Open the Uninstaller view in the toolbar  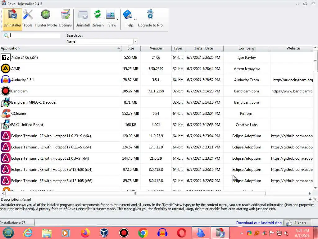coord(12,19)
